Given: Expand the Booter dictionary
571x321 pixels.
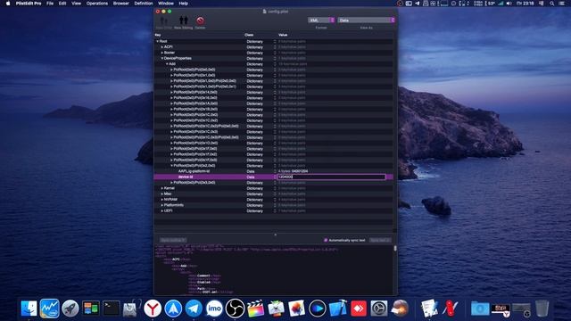Looking at the screenshot, I should coord(162,53).
